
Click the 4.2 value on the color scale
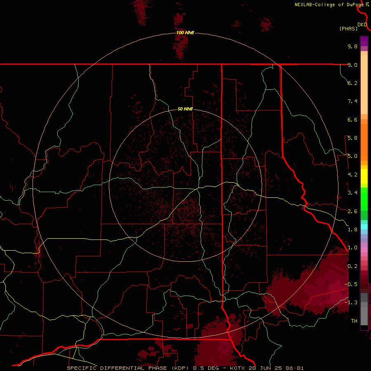point(352,175)
